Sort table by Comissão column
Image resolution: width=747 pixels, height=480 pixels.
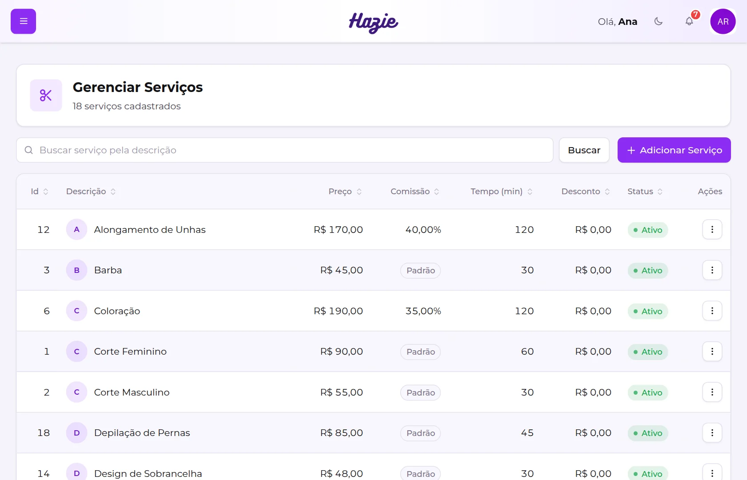(415, 192)
